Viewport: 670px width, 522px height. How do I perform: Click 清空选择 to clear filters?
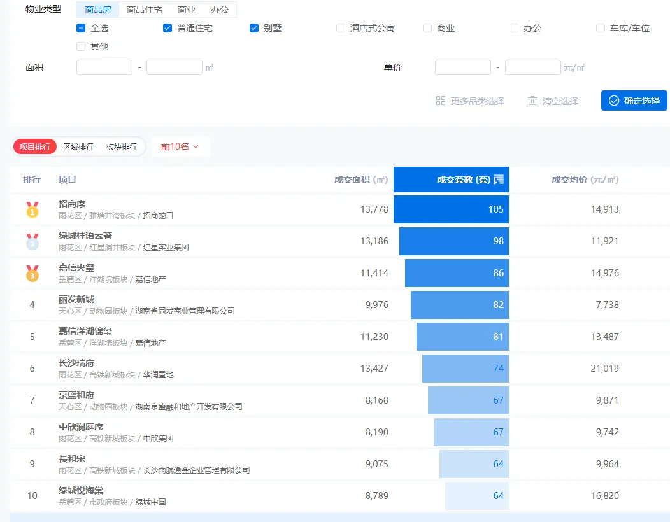[553, 101]
